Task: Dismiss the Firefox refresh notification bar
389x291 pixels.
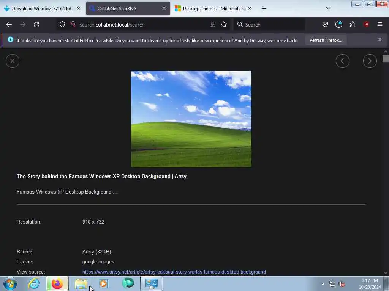Action: 380,39
